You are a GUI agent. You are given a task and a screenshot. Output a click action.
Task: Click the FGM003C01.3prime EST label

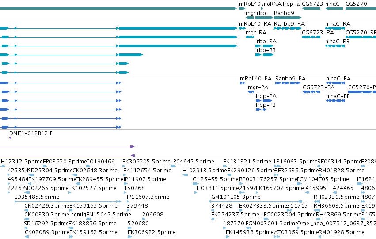[x=272, y=224]
